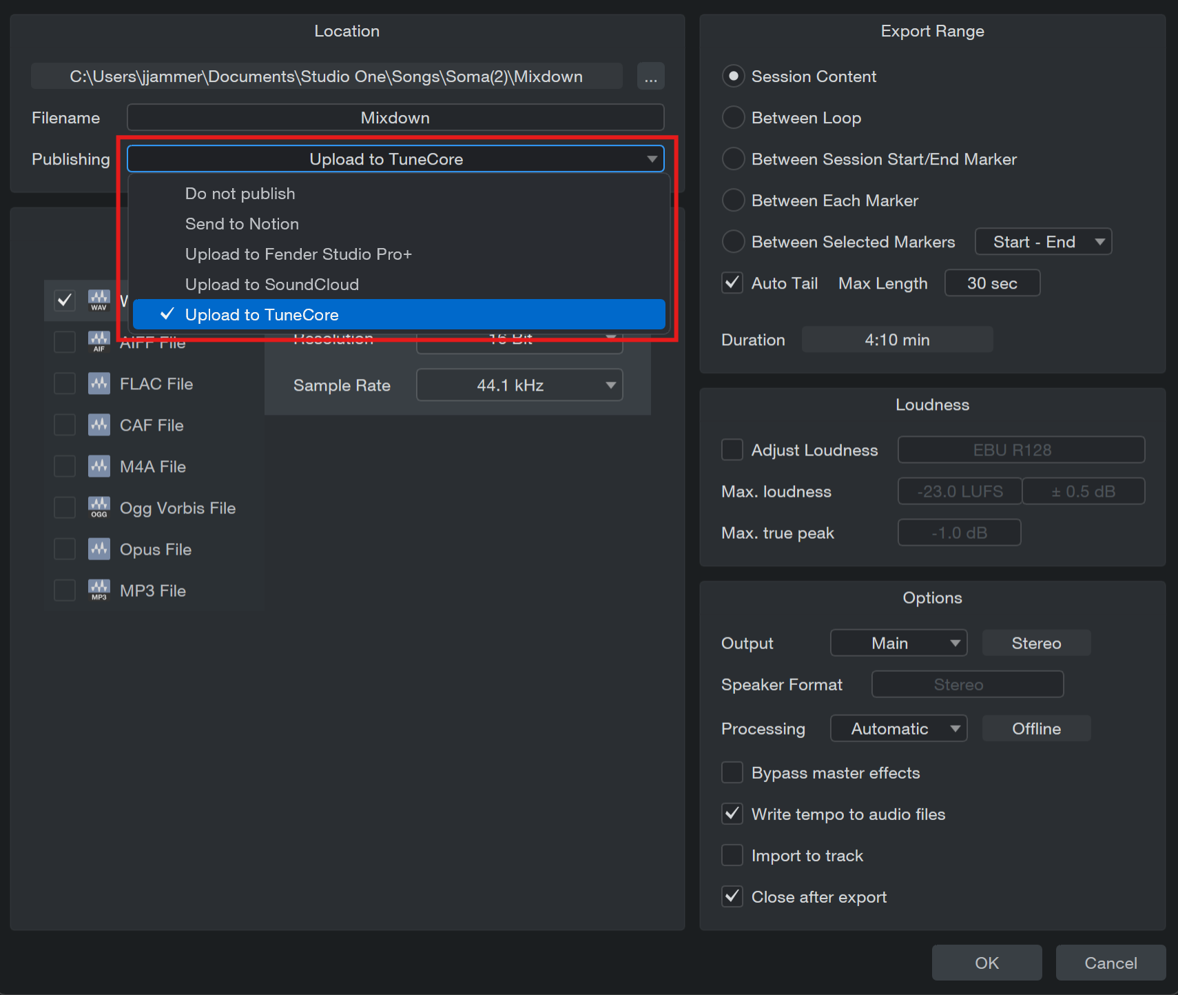The height and width of the screenshot is (995, 1178).
Task: Choose Do not publish from the menu
Action: click(x=399, y=194)
